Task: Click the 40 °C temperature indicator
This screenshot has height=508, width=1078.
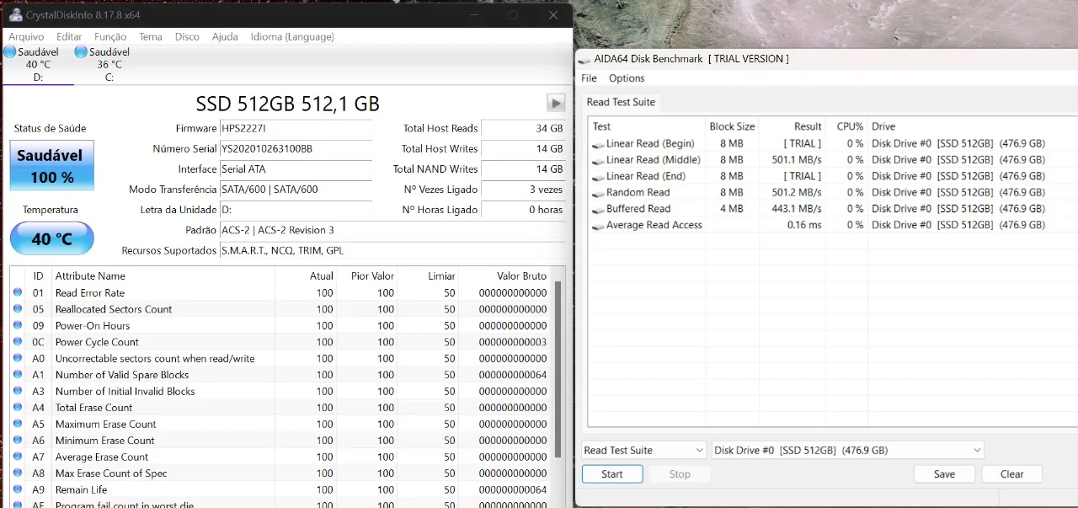Action: [x=52, y=239]
